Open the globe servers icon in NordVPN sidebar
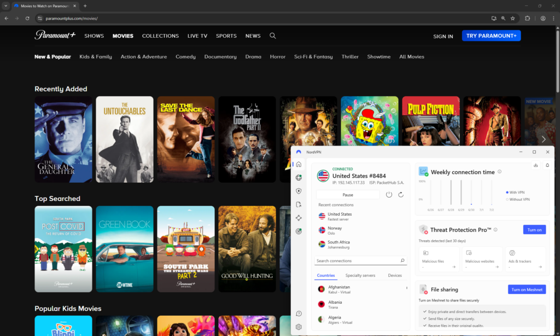This screenshot has height=336, width=560. pyautogui.click(x=299, y=178)
